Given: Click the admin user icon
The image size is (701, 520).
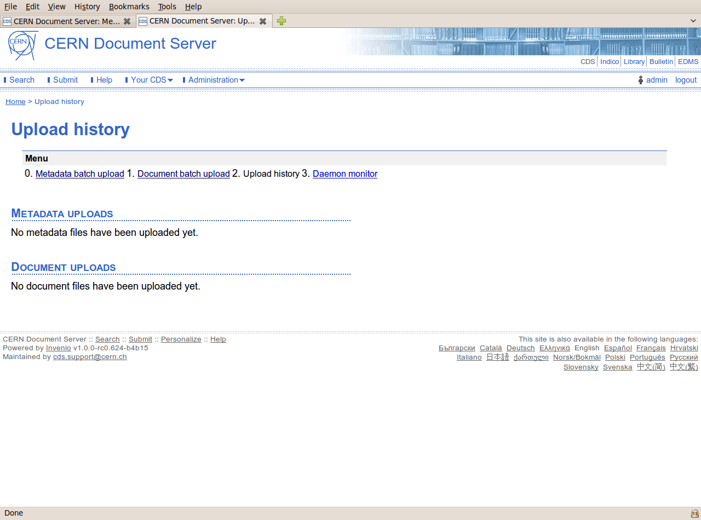Looking at the screenshot, I should (x=640, y=80).
